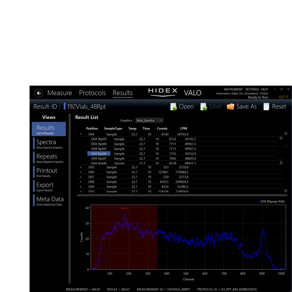The image size is (292, 292).
Task: Expand the D05 sample row
Action: (80, 167)
